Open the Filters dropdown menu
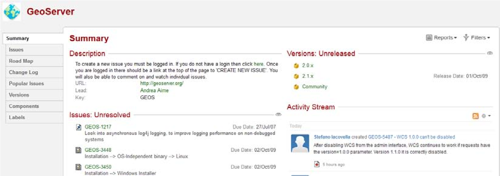This screenshot has width=500, height=176. [x=477, y=38]
